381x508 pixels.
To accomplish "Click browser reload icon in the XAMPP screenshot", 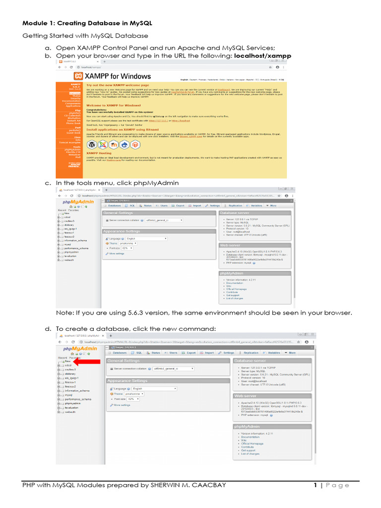I will point(71,67).
